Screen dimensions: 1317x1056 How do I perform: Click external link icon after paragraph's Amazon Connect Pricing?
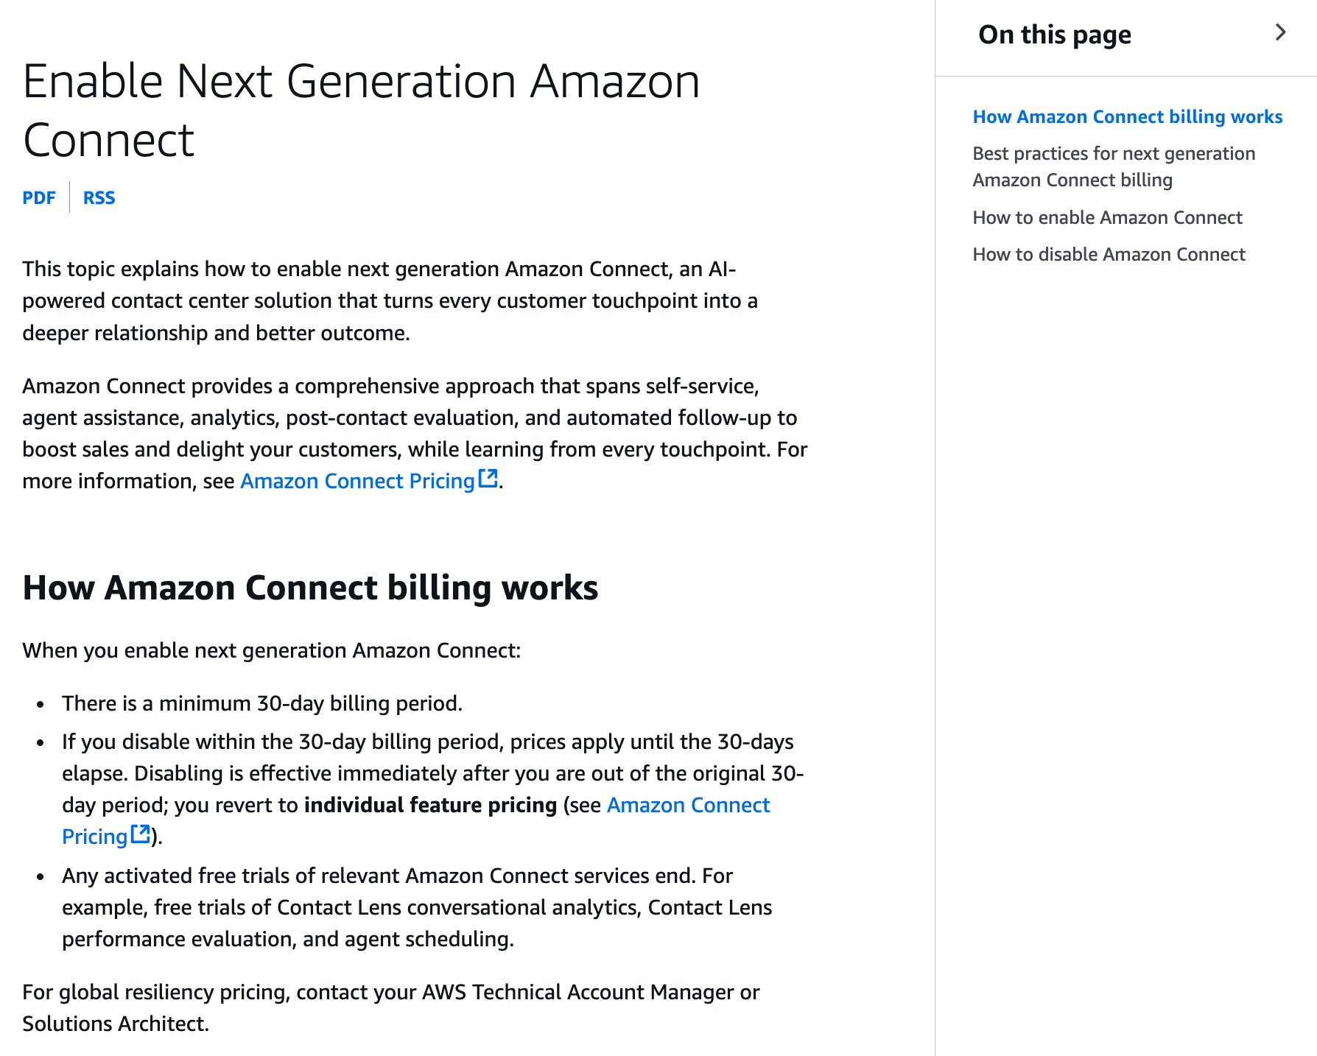(x=488, y=479)
